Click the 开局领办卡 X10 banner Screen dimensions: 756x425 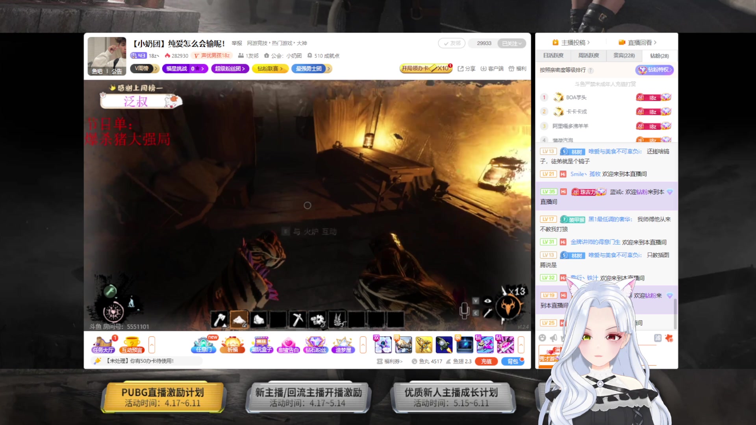click(425, 68)
